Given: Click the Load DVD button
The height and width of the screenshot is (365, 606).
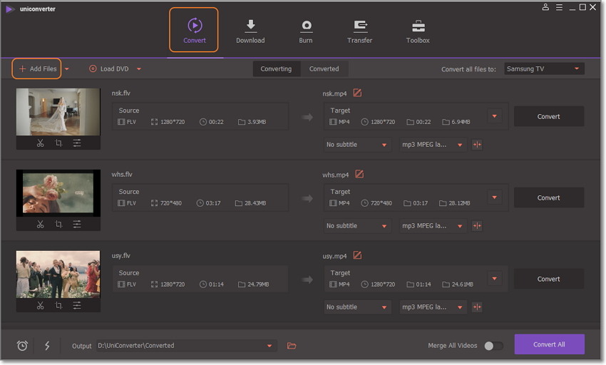Looking at the screenshot, I should pyautogui.click(x=109, y=69).
